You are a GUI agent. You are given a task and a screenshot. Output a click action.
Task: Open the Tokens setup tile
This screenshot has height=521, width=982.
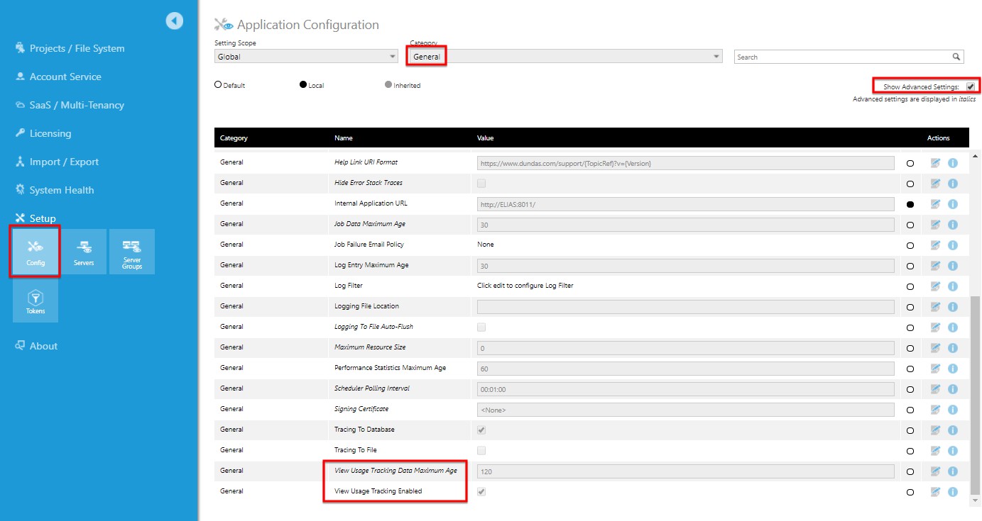coord(35,301)
